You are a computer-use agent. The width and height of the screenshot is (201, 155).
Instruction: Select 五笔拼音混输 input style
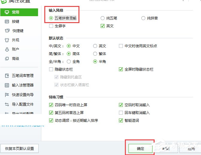[51, 18]
